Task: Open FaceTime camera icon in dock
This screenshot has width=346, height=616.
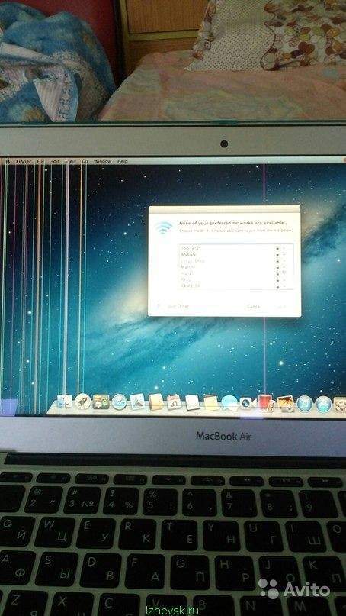Action: [245, 403]
